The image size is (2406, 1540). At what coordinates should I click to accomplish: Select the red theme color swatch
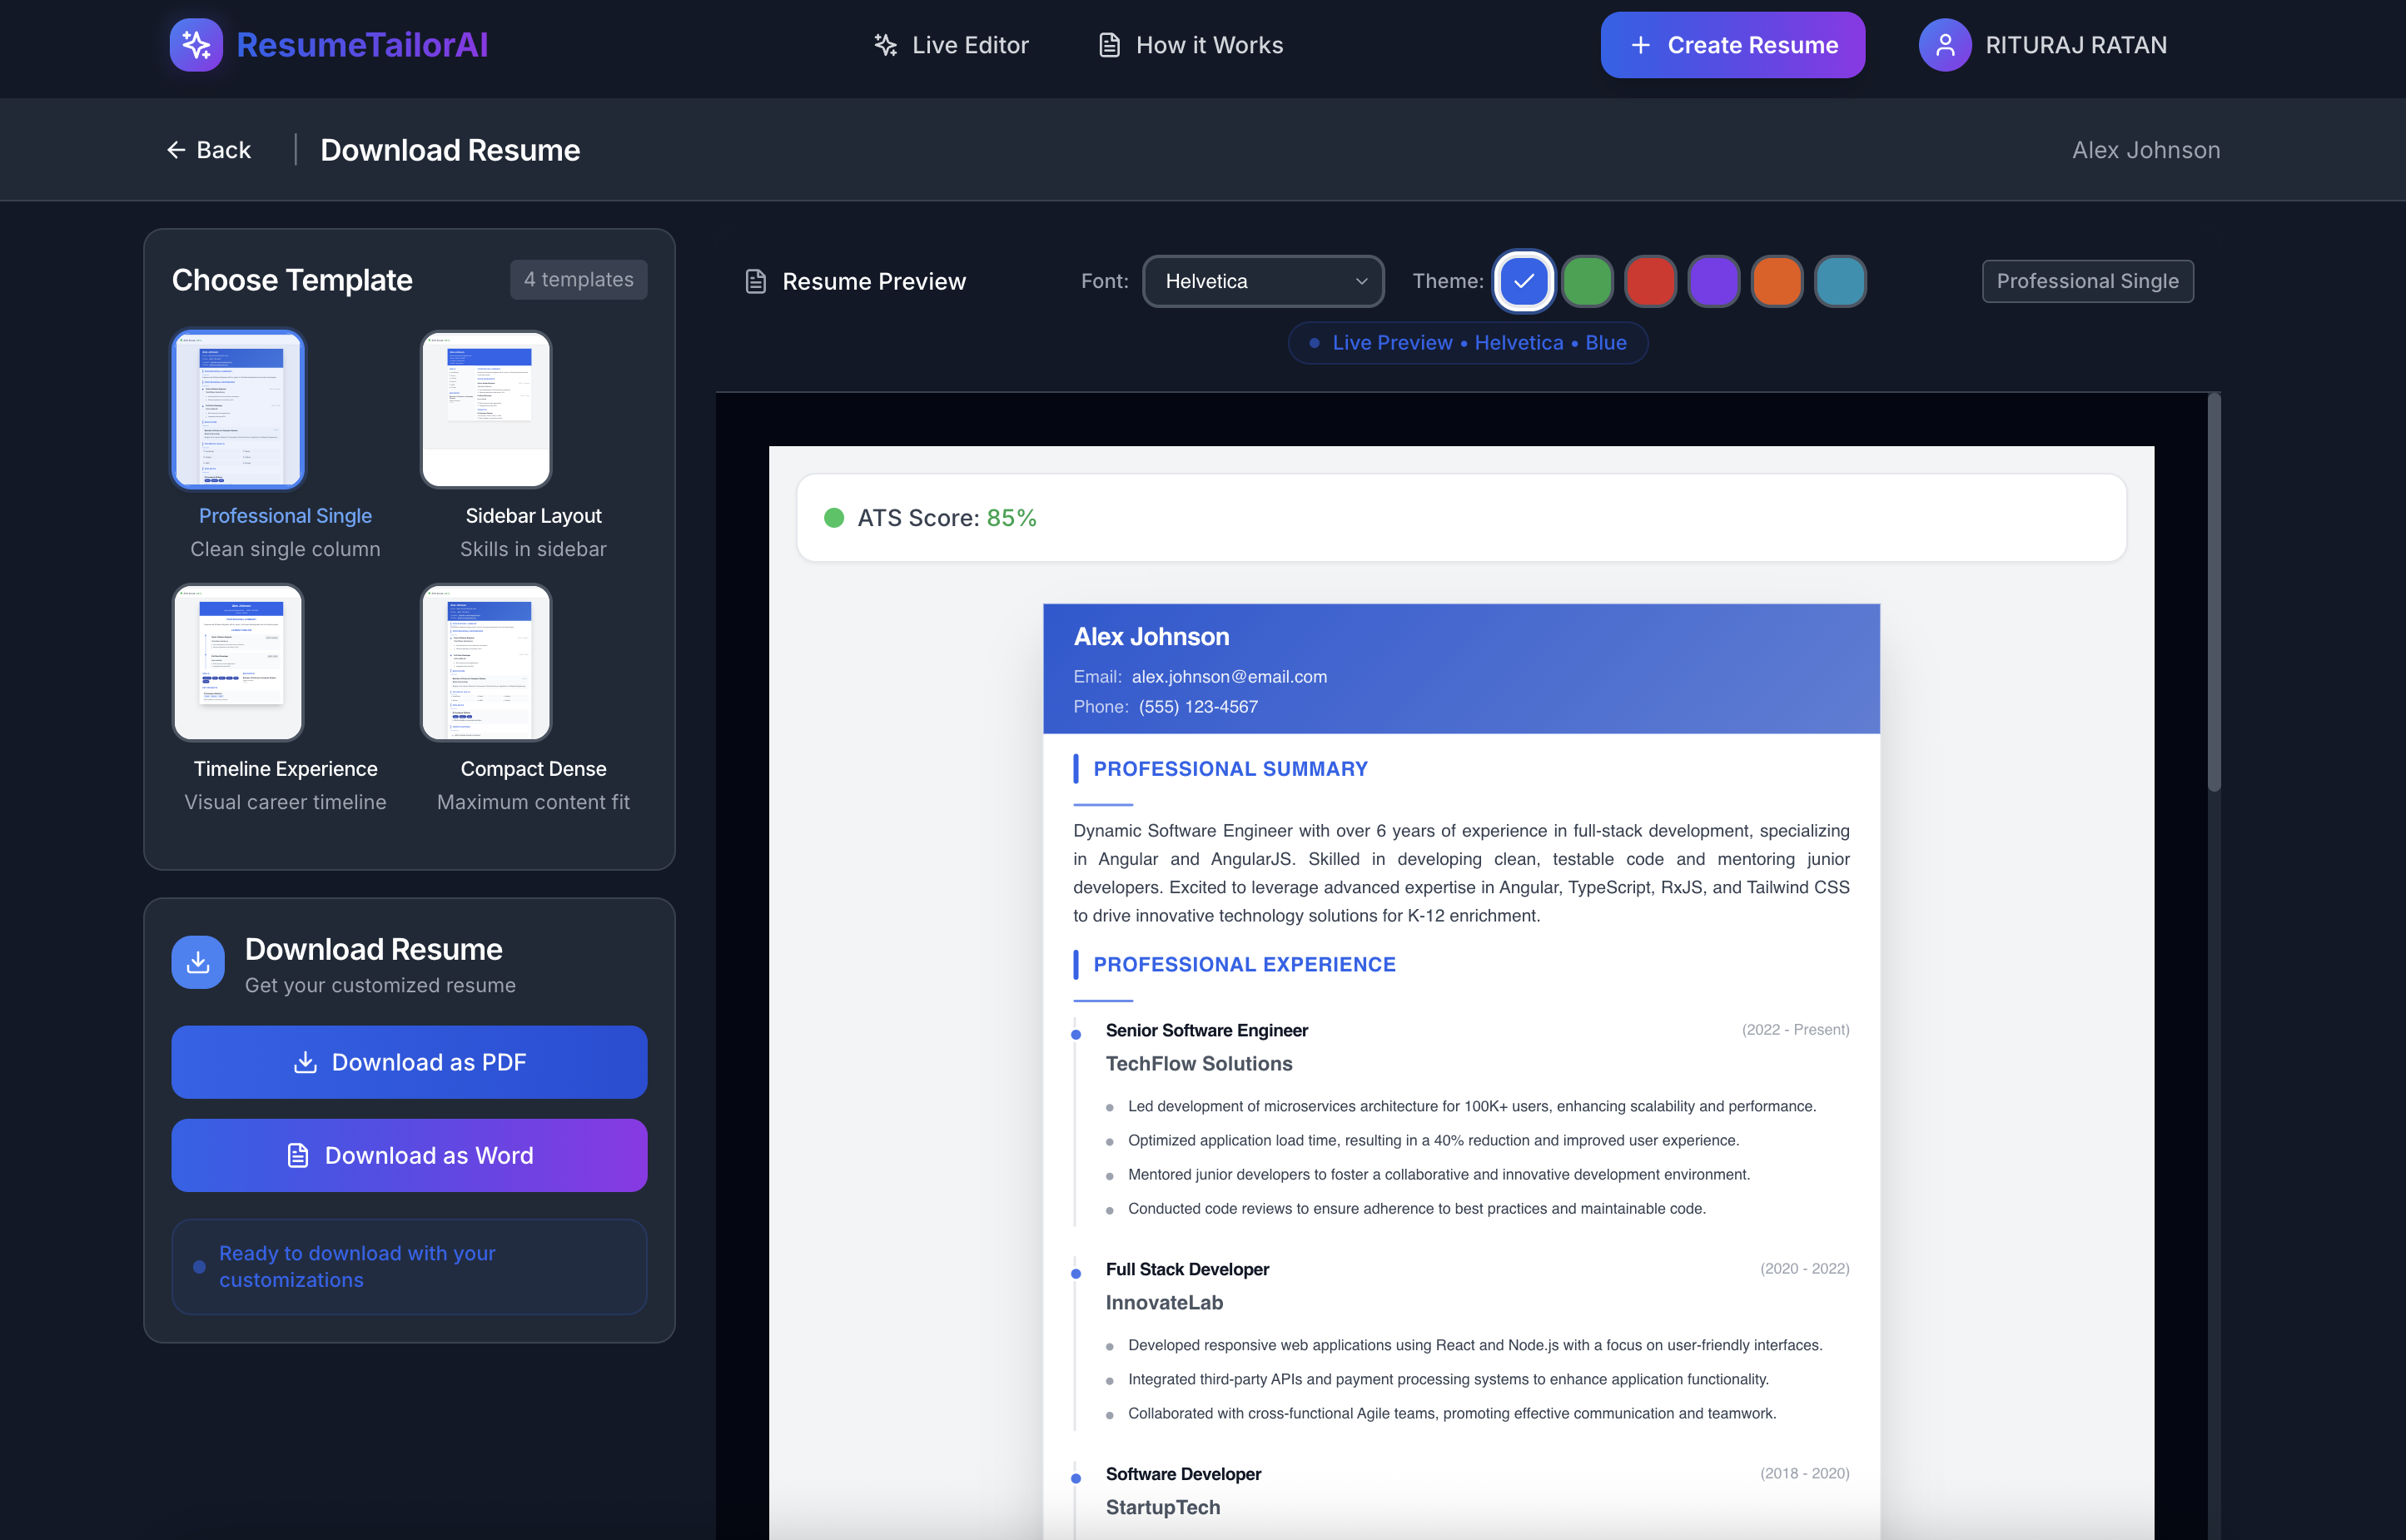1650,281
